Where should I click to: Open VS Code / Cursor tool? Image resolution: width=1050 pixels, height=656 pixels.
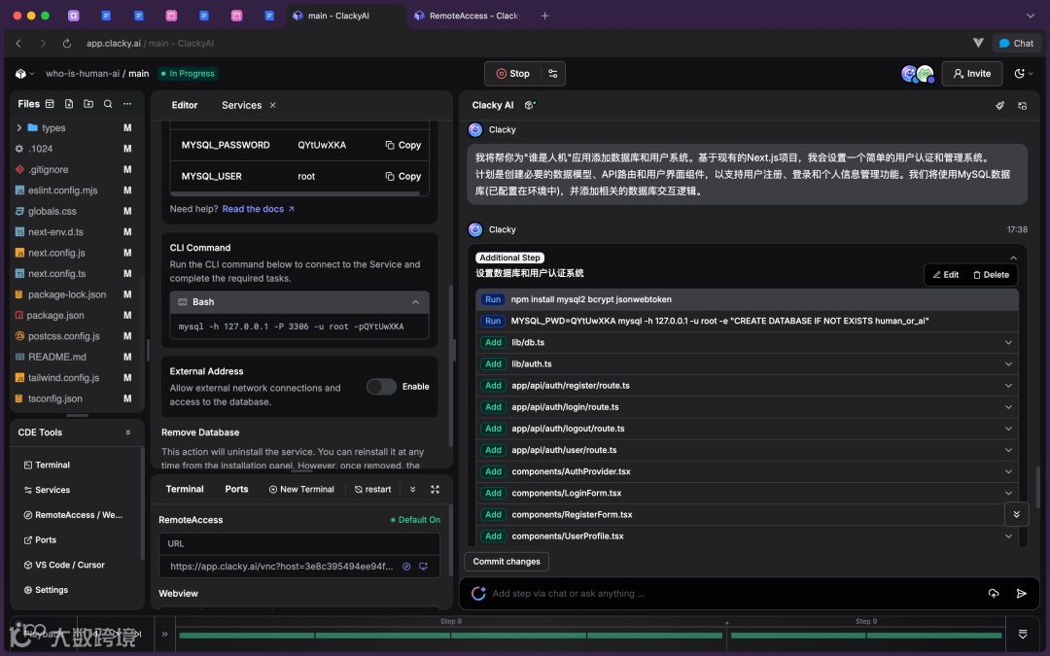pyautogui.click(x=64, y=565)
